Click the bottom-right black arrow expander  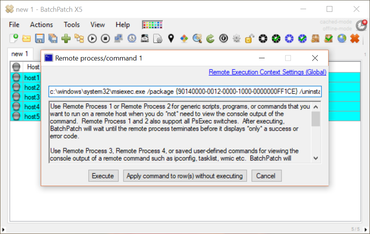(x=365, y=229)
